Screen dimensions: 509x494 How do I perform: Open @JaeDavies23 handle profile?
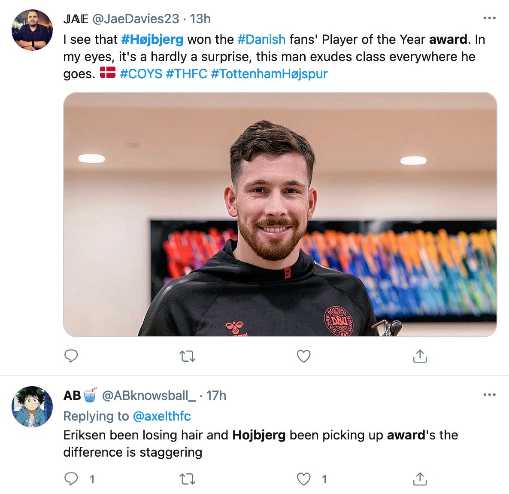point(136,19)
